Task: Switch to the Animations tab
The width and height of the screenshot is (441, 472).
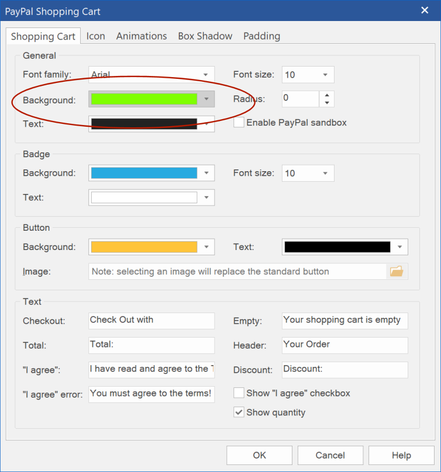Action: 142,36
